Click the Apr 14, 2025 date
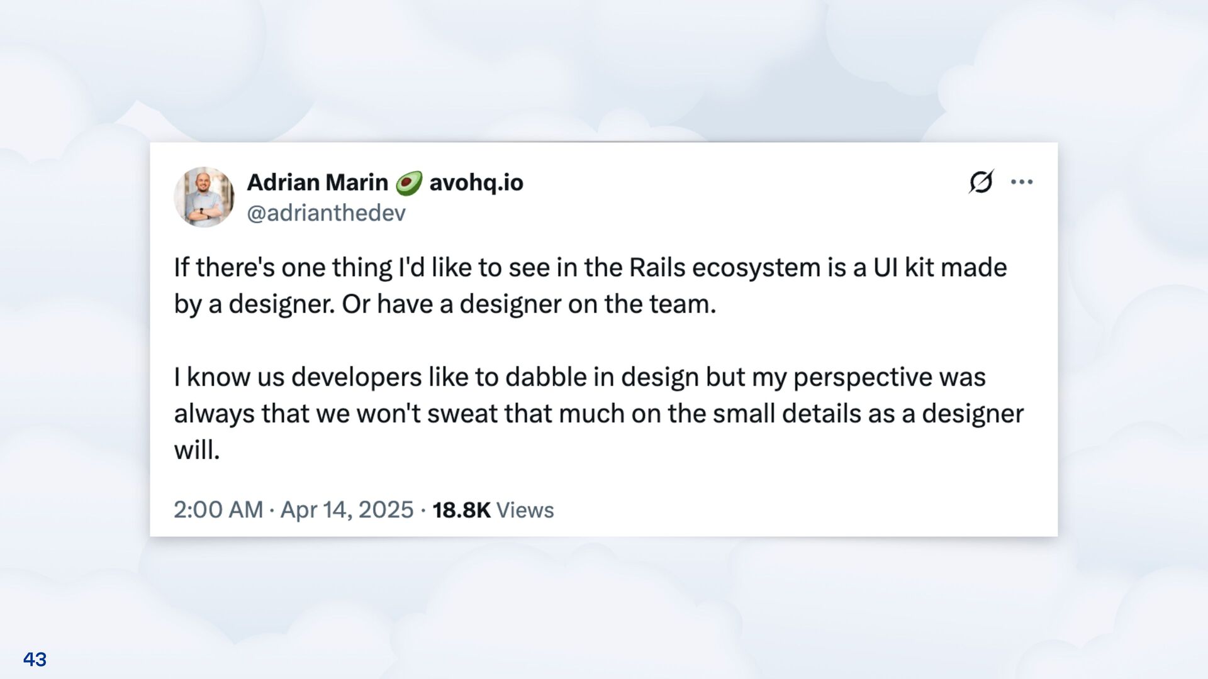The image size is (1208, 679). (x=347, y=509)
